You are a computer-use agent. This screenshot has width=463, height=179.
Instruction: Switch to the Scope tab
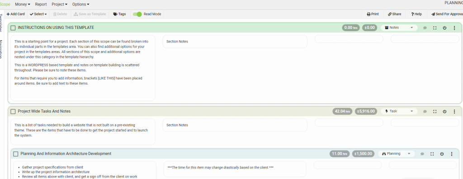point(5,5)
